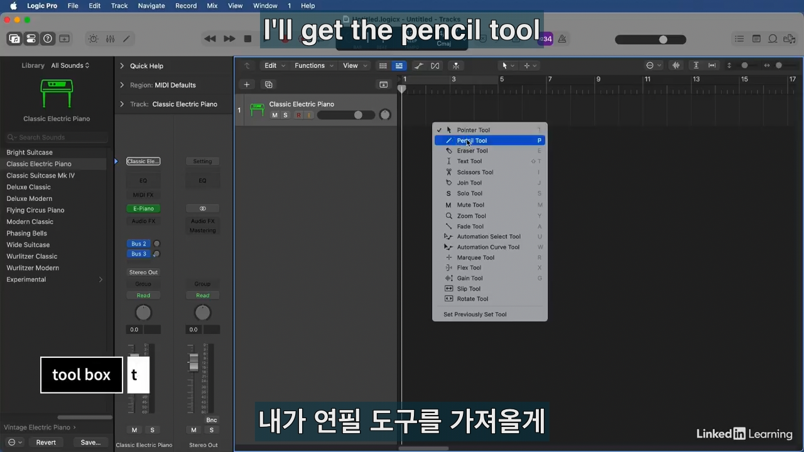Click the Save... button in Library
804x452 pixels.
point(90,443)
